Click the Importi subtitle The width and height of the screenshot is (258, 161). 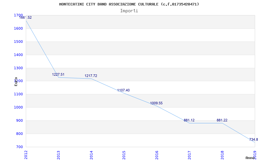pos(129,11)
